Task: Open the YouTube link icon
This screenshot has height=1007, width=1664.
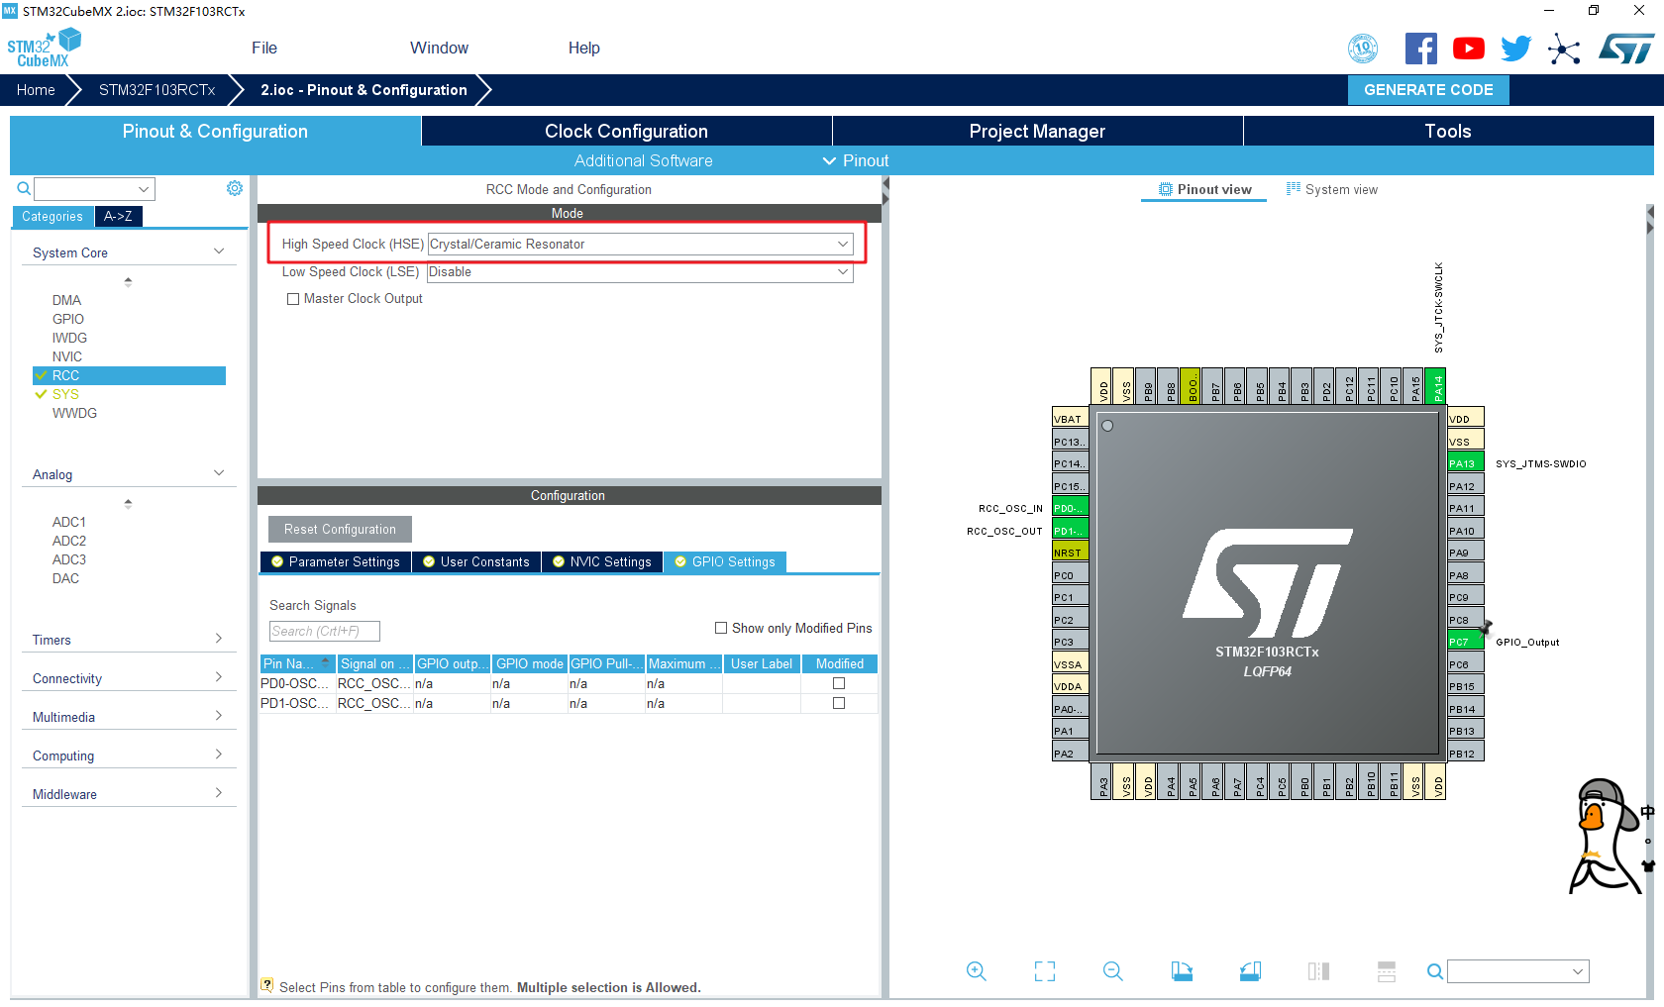Action: pyautogui.click(x=1469, y=49)
